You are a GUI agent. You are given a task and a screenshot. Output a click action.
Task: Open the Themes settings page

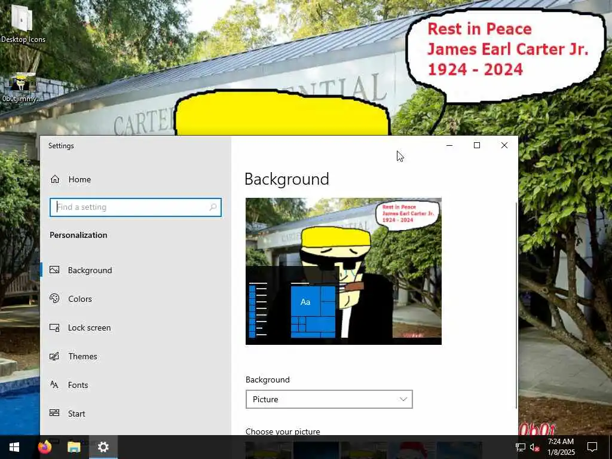(x=82, y=356)
